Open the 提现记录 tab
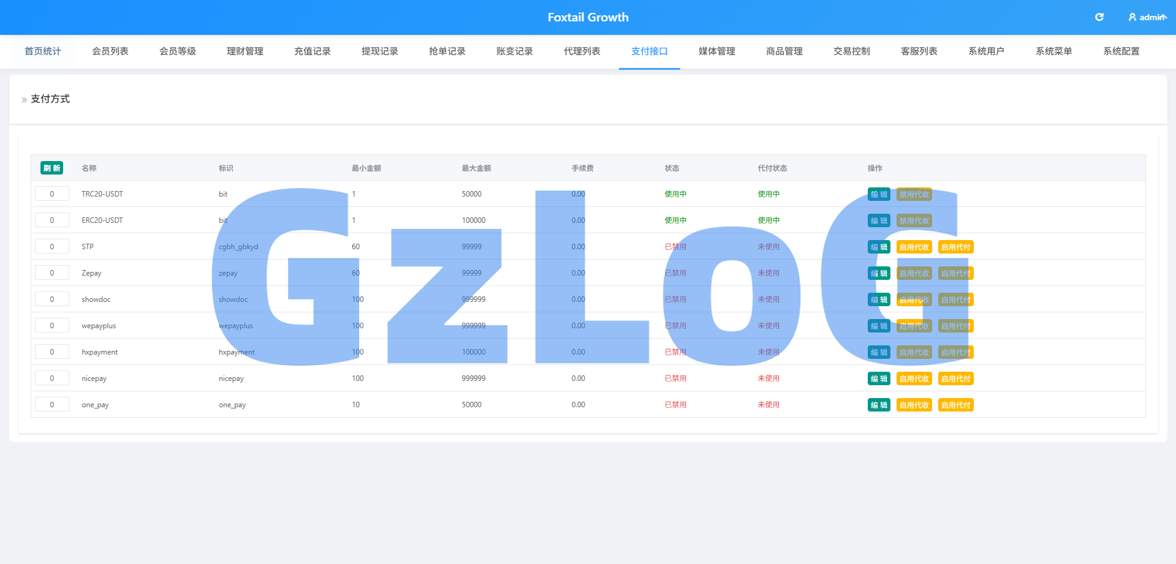The width and height of the screenshot is (1176, 564). [x=380, y=51]
